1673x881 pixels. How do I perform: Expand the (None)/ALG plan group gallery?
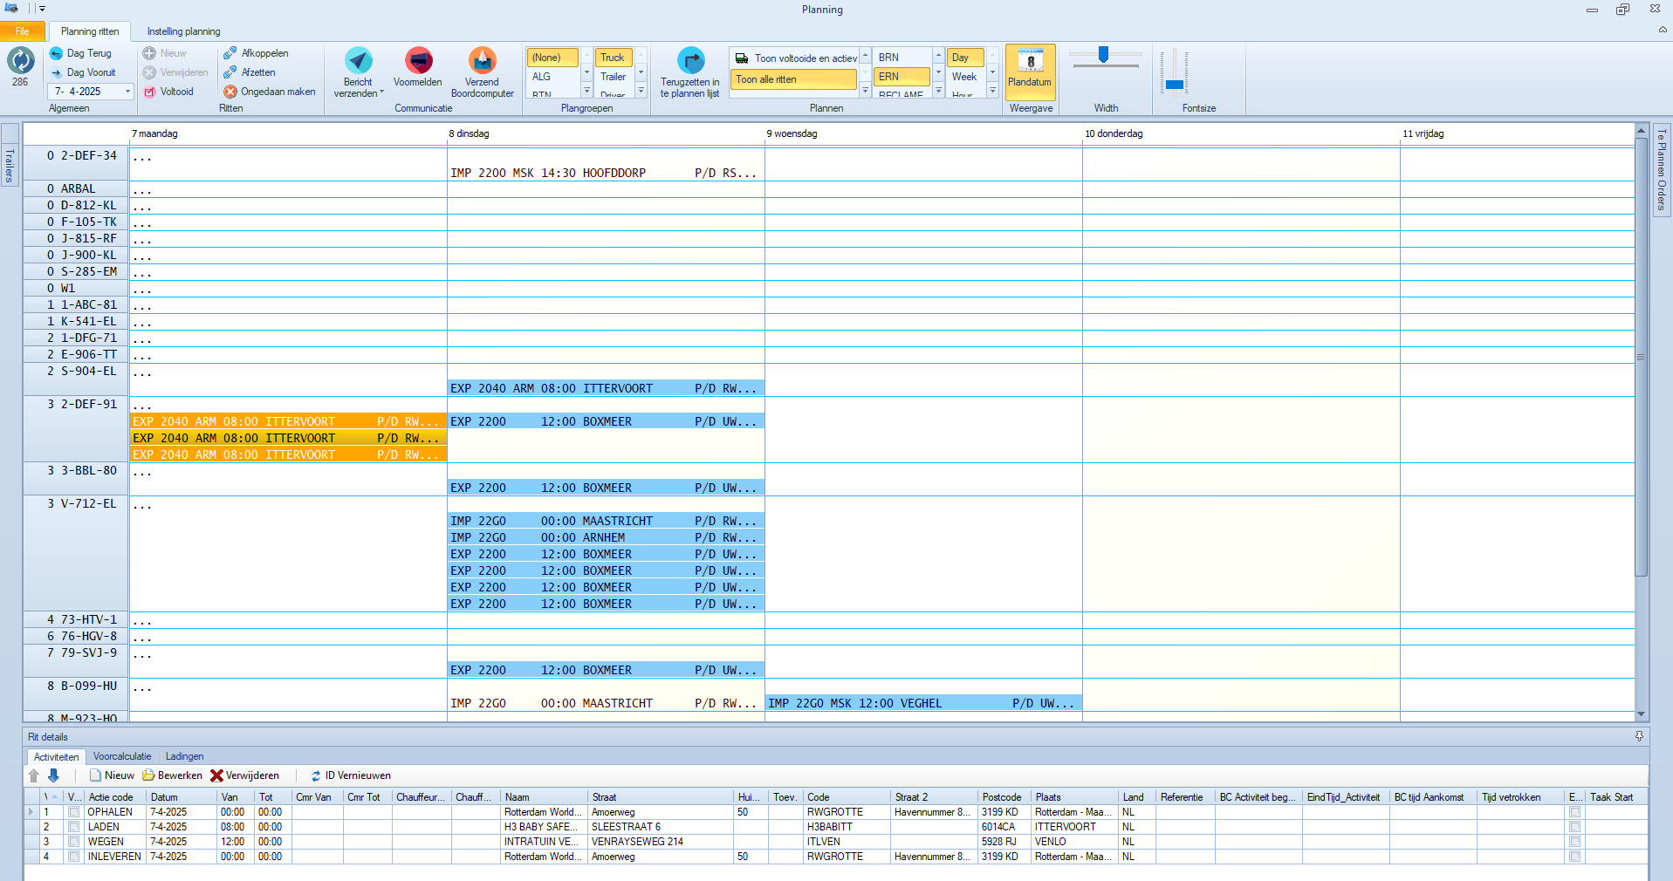[586, 91]
